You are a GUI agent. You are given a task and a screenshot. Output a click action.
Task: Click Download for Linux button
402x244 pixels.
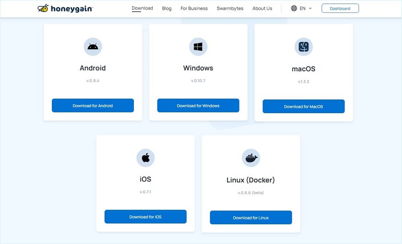[251, 217]
